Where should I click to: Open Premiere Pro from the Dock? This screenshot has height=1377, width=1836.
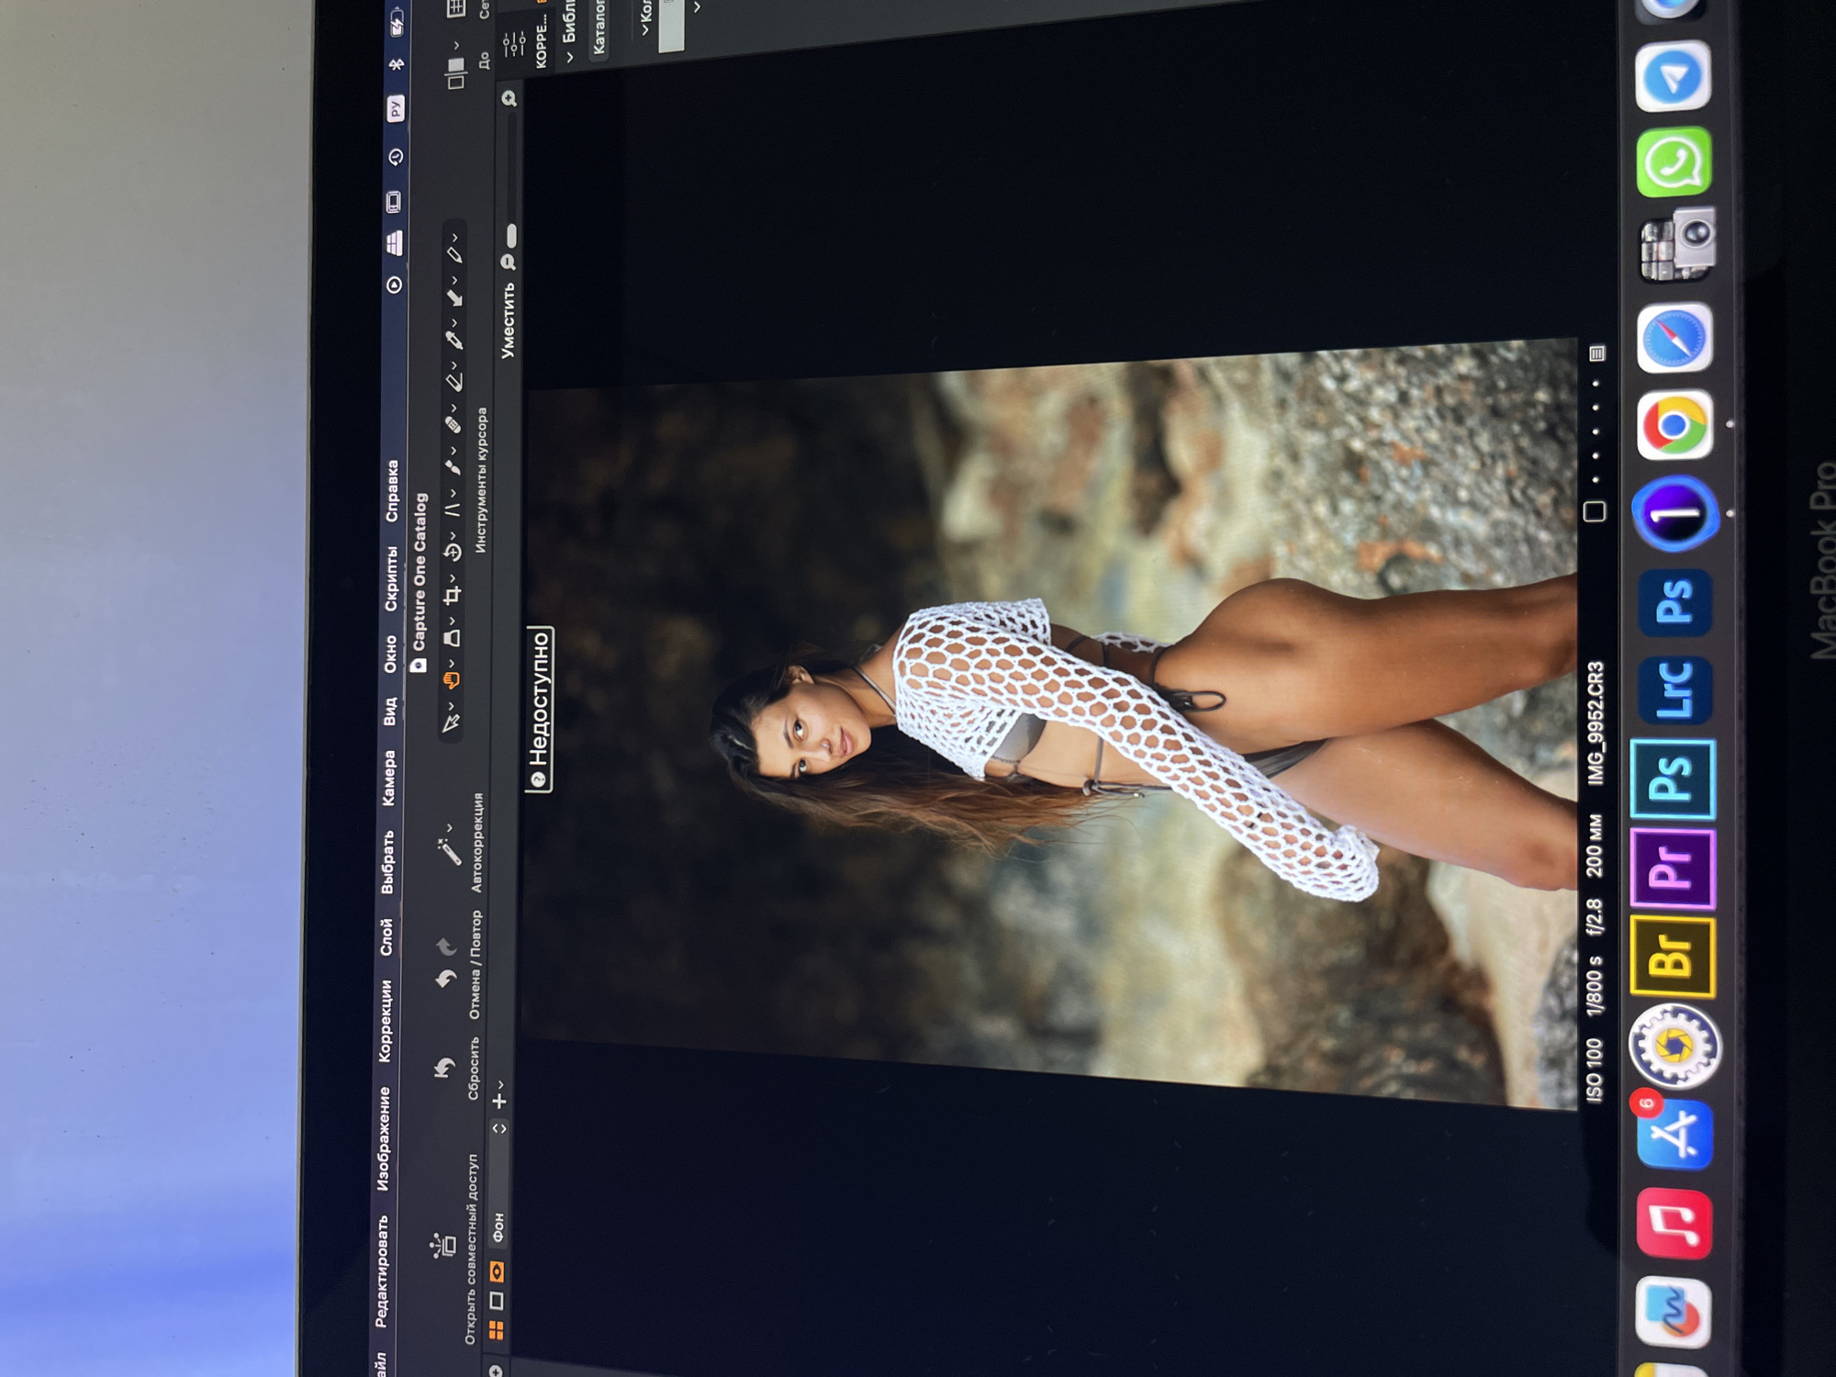coord(1673,868)
